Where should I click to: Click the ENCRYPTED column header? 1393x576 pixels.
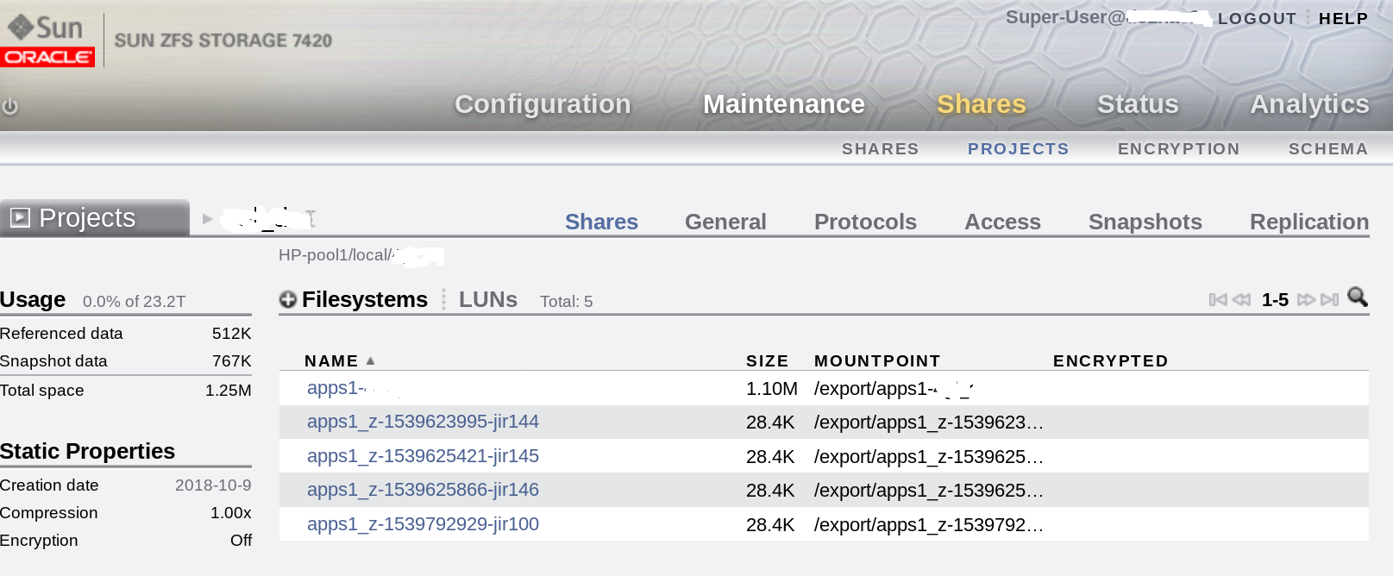pos(1111,361)
